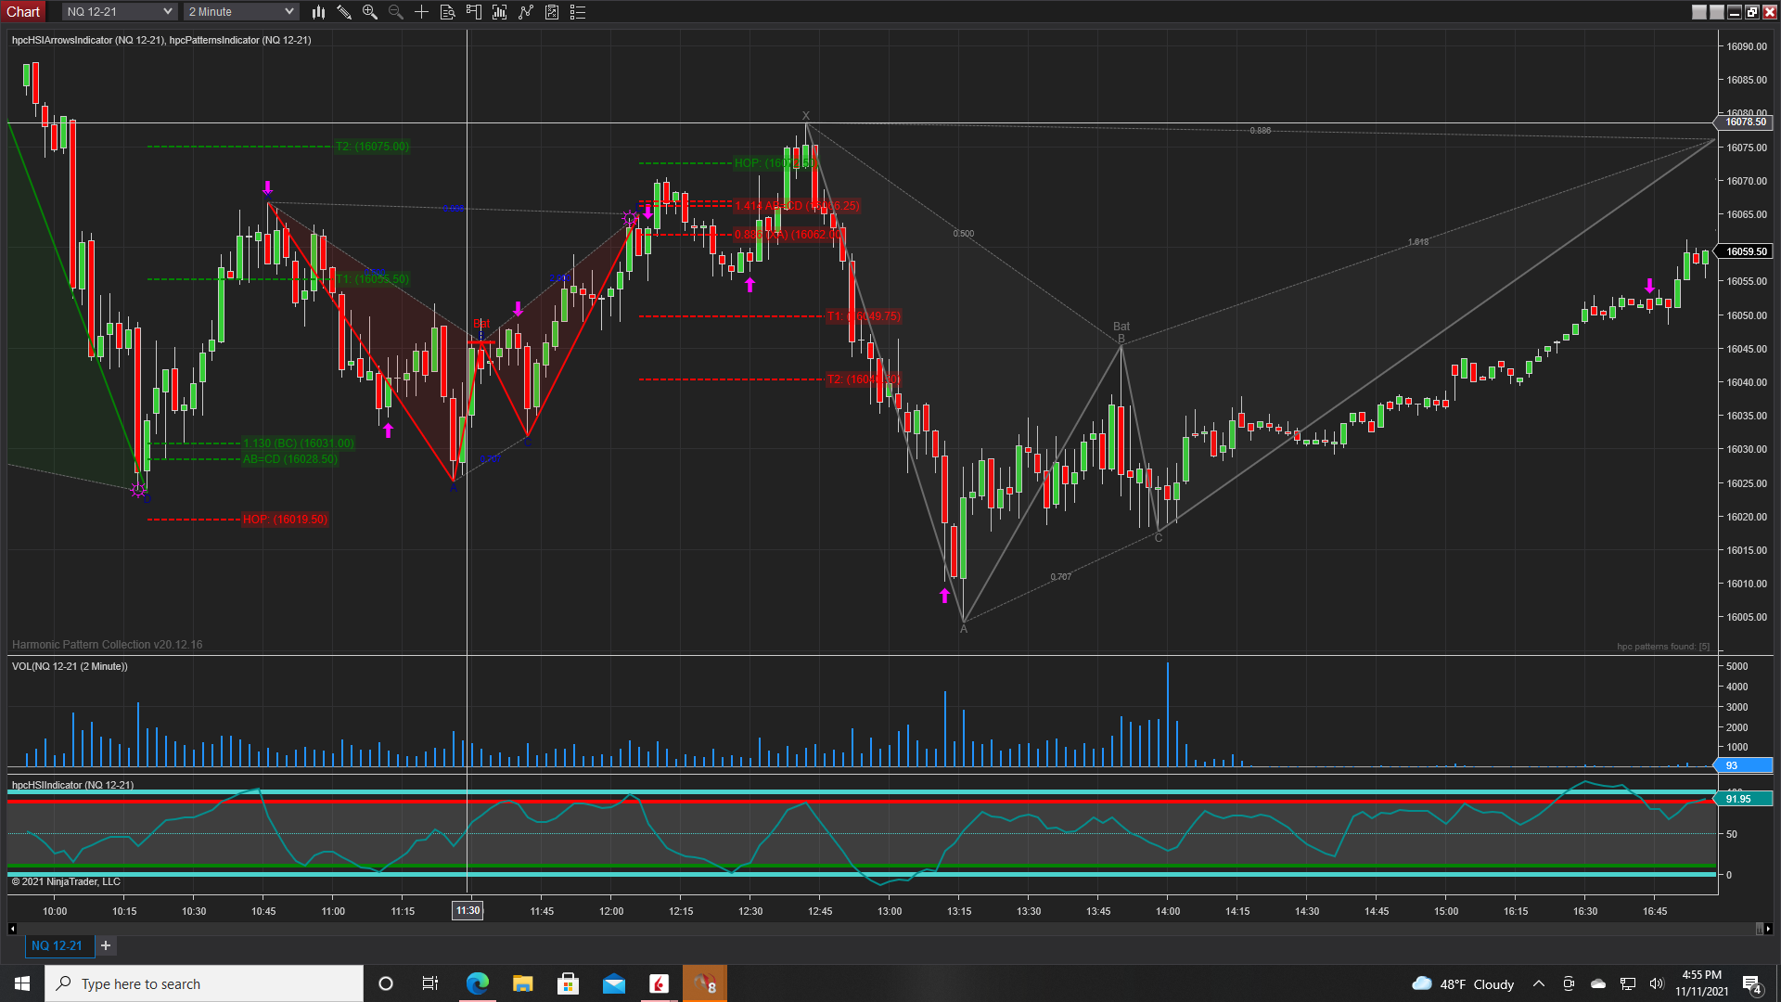This screenshot has width=1781, height=1002.
Task: Add a new chart tab with plus
Action: point(106,945)
